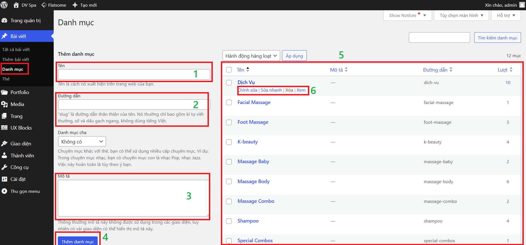
Task: Toggle the select-all checkbox in table header
Action: click(229, 70)
